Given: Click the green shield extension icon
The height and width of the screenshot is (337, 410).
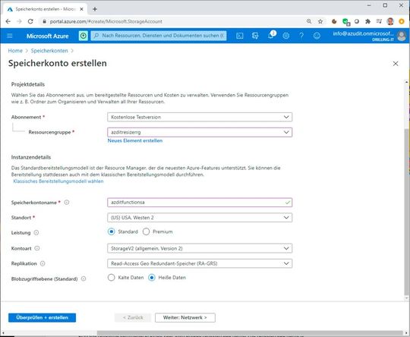Looking at the screenshot, I should tap(345, 22).
